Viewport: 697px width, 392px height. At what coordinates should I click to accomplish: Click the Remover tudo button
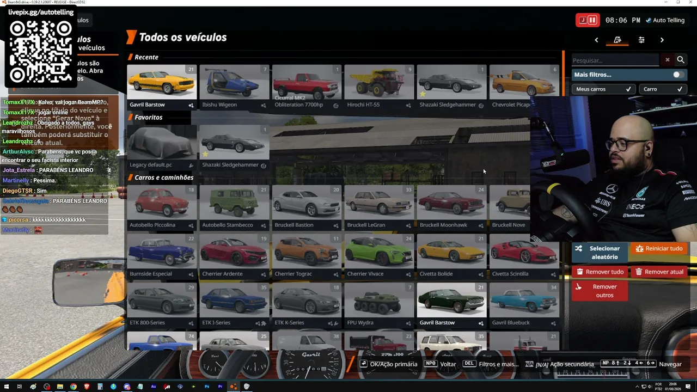599,272
